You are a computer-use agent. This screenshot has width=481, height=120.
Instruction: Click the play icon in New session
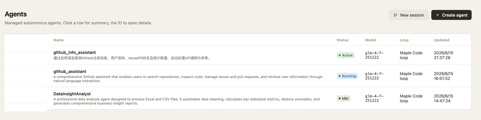(396, 15)
